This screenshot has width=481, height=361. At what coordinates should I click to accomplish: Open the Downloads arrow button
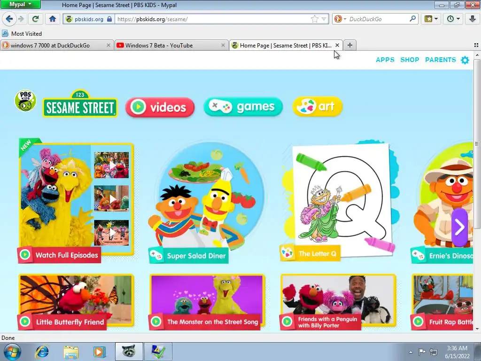point(473,19)
